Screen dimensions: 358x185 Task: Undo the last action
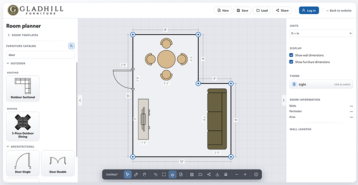(156, 175)
